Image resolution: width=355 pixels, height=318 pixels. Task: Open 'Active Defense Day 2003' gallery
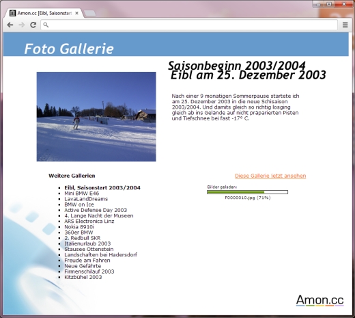(x=96, y=210)
